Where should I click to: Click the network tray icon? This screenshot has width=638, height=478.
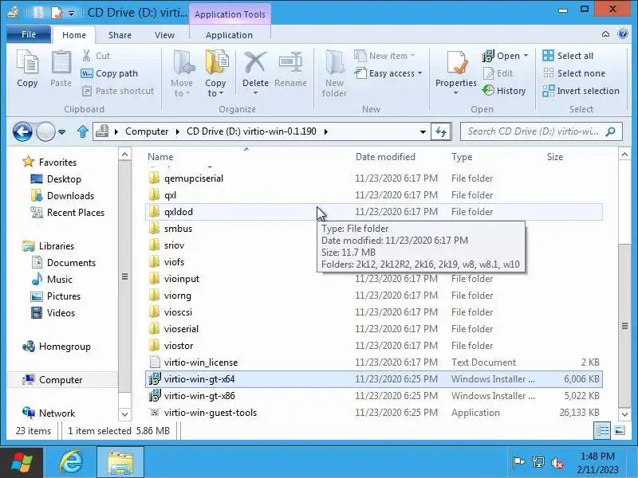538,463
